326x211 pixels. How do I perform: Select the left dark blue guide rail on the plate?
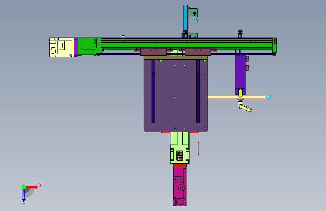[153, 91]
